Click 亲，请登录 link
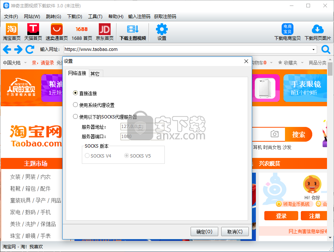 coord(43,63)
